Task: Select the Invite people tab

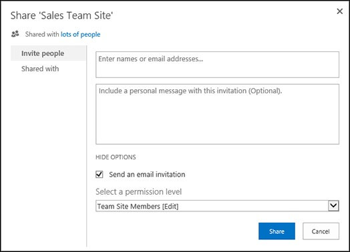Action: pos(48,53)
